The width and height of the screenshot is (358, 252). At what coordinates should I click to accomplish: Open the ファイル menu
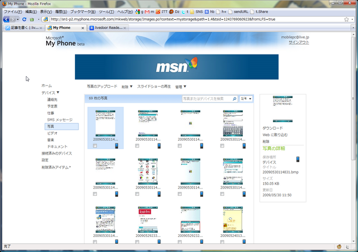coord(13,12)
